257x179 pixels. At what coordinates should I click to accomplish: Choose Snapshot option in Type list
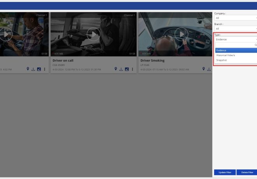coord(222,60)
